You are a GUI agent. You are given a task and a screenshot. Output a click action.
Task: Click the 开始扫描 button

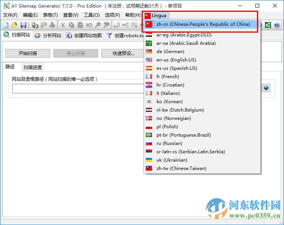[x=28, y=53]
